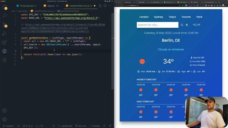Click the master branch in status bar

point(9,126)
